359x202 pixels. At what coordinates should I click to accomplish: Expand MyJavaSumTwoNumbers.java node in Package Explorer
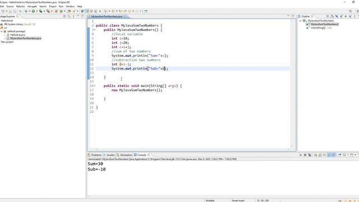[x=4, y=38]
